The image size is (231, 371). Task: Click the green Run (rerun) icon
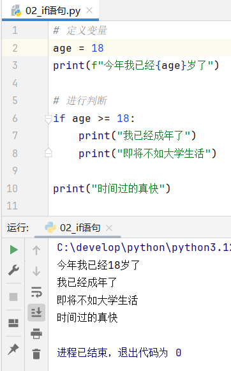coord(14,250)
